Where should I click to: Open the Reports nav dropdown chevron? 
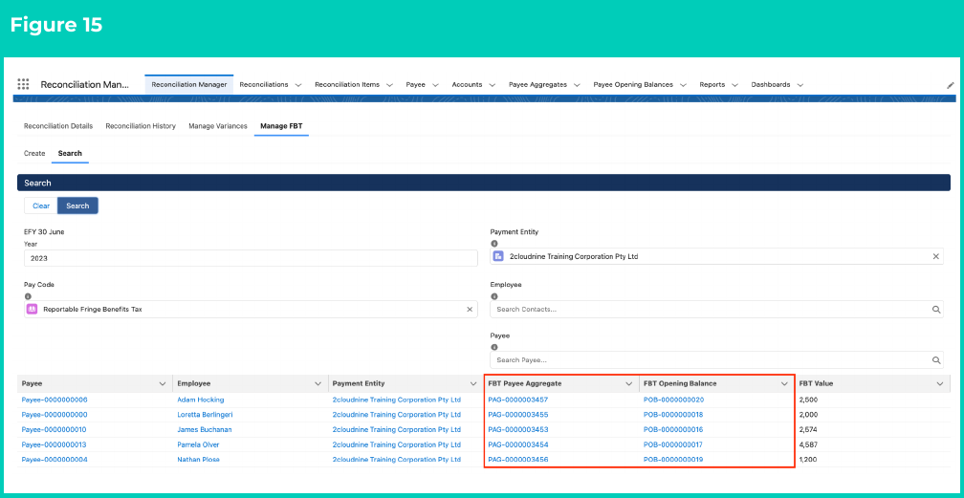click(x=734, y=85)
